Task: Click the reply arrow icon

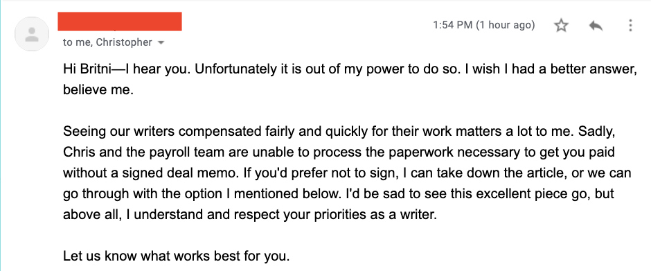Action: click(596, 26)
